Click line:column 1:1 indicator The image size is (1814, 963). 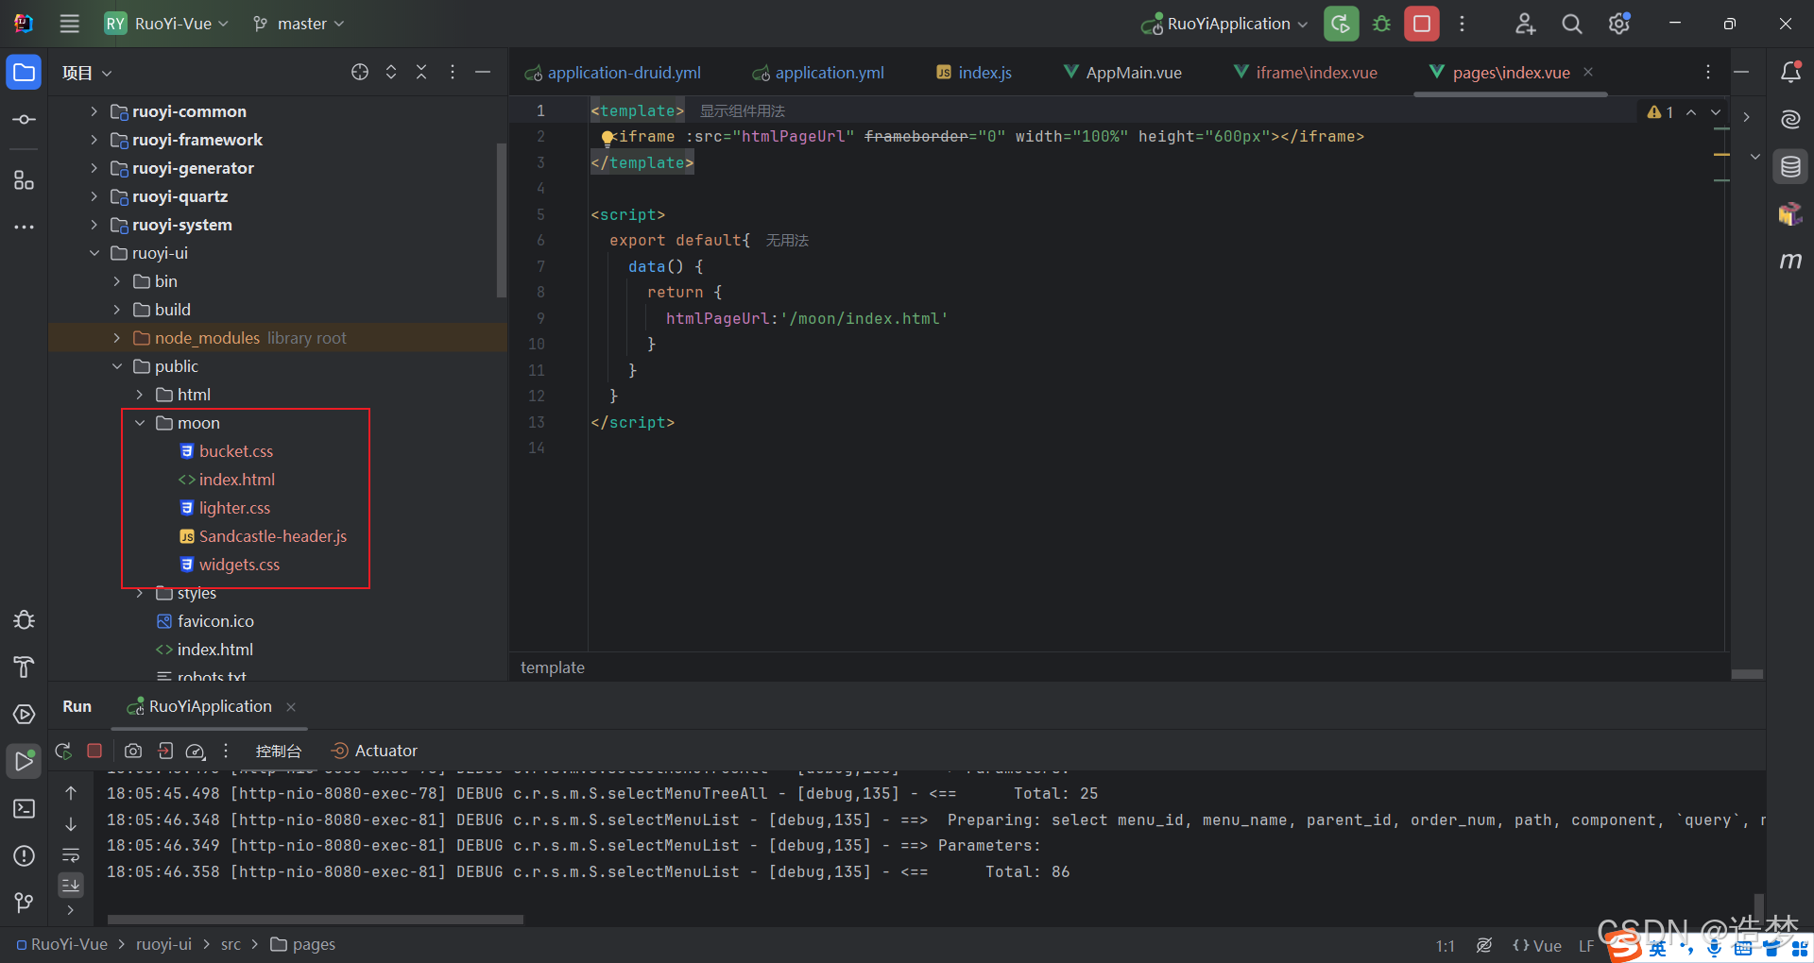[1446, 945]
